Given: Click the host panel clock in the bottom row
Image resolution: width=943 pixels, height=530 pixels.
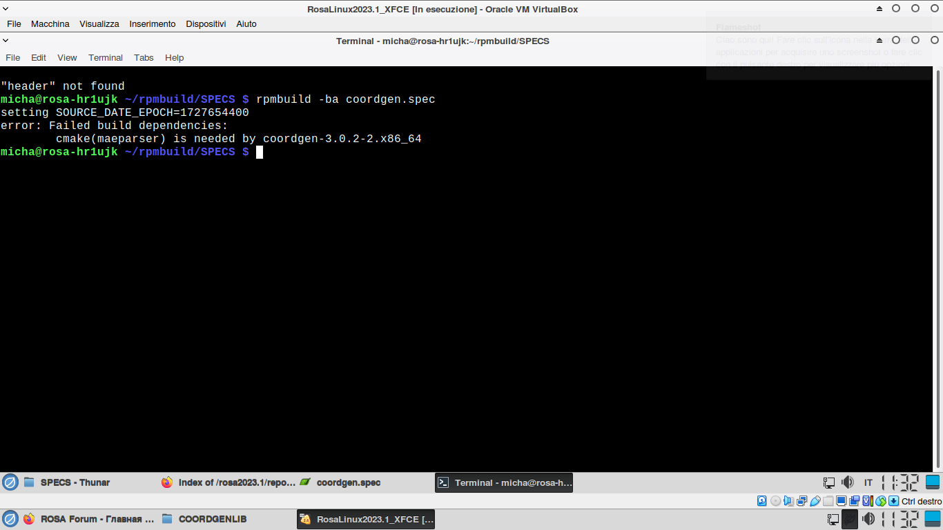Looking at the screenshot, I should pos(900,519).
